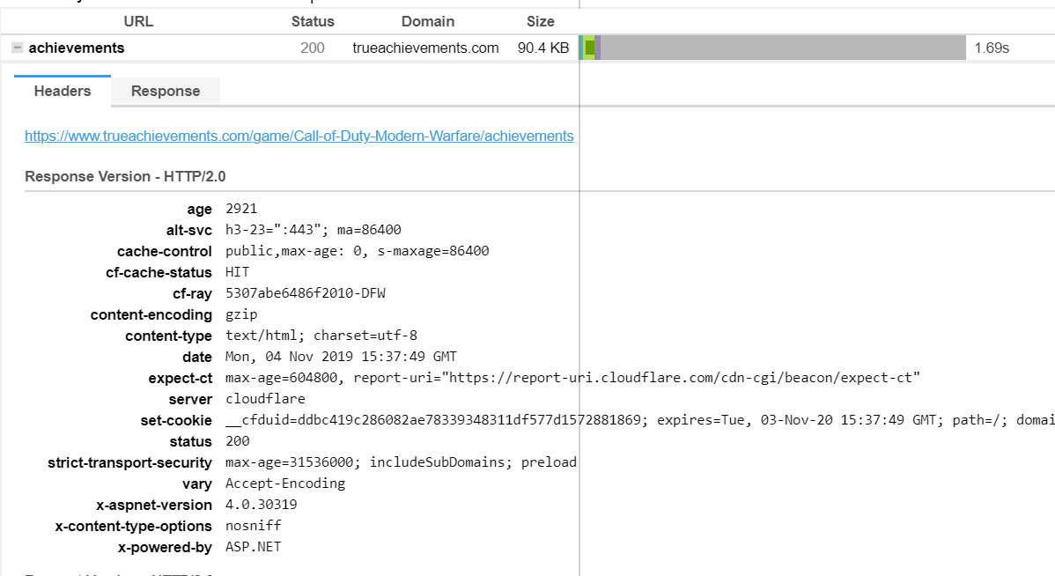This screenshot has height=576, width=1055.
Task: Select the status header value 200
Action: click(238, 441)
